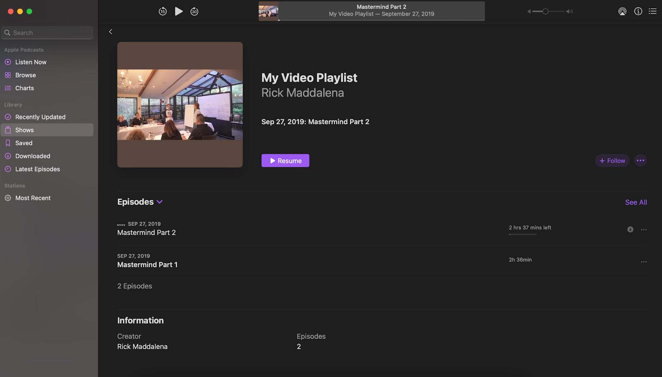Viewport: 662px width, 377px height.
Task: Click the low-volume speaker icon
Action: coord(529,12)
